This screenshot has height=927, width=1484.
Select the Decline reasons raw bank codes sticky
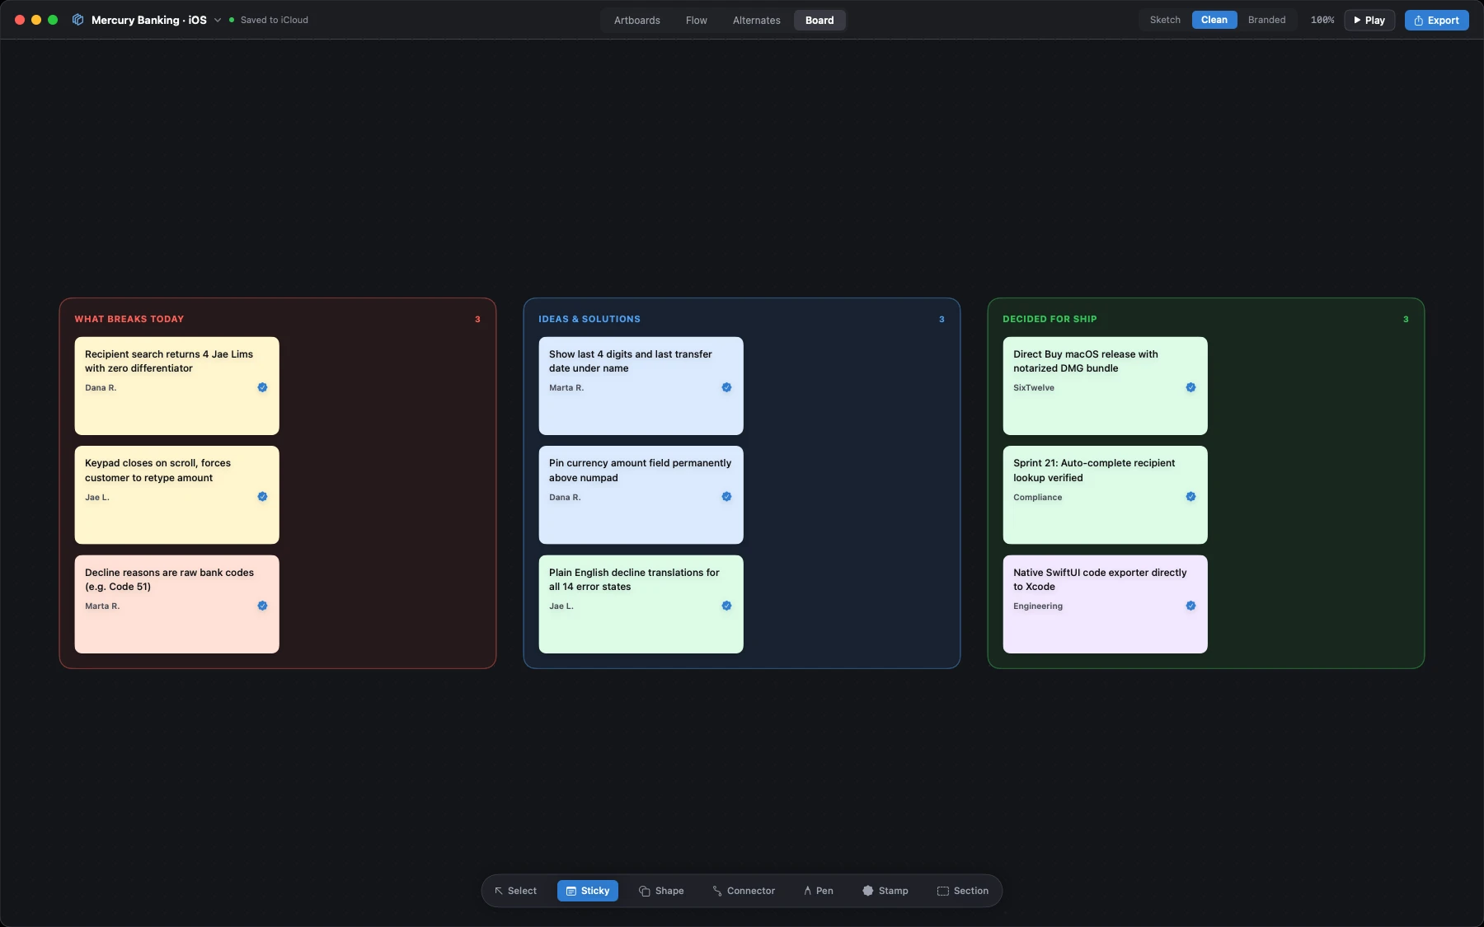tap(177, 604)
